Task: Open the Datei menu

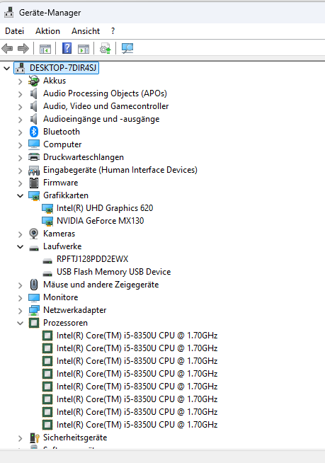Action: click(14, 31)
